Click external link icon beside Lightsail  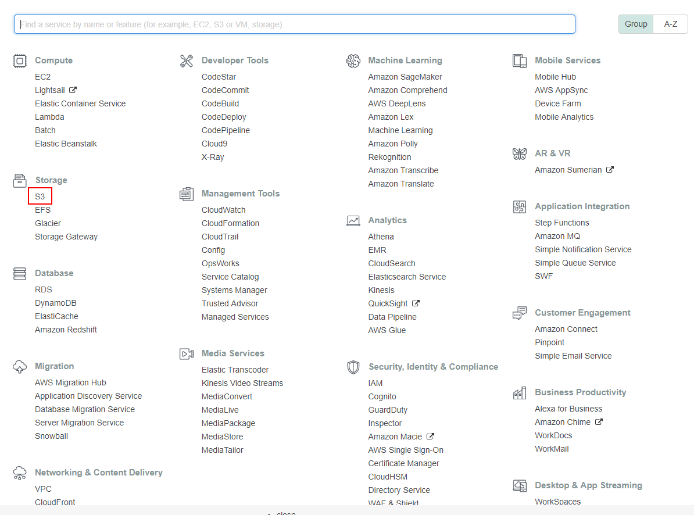(73, 90)
